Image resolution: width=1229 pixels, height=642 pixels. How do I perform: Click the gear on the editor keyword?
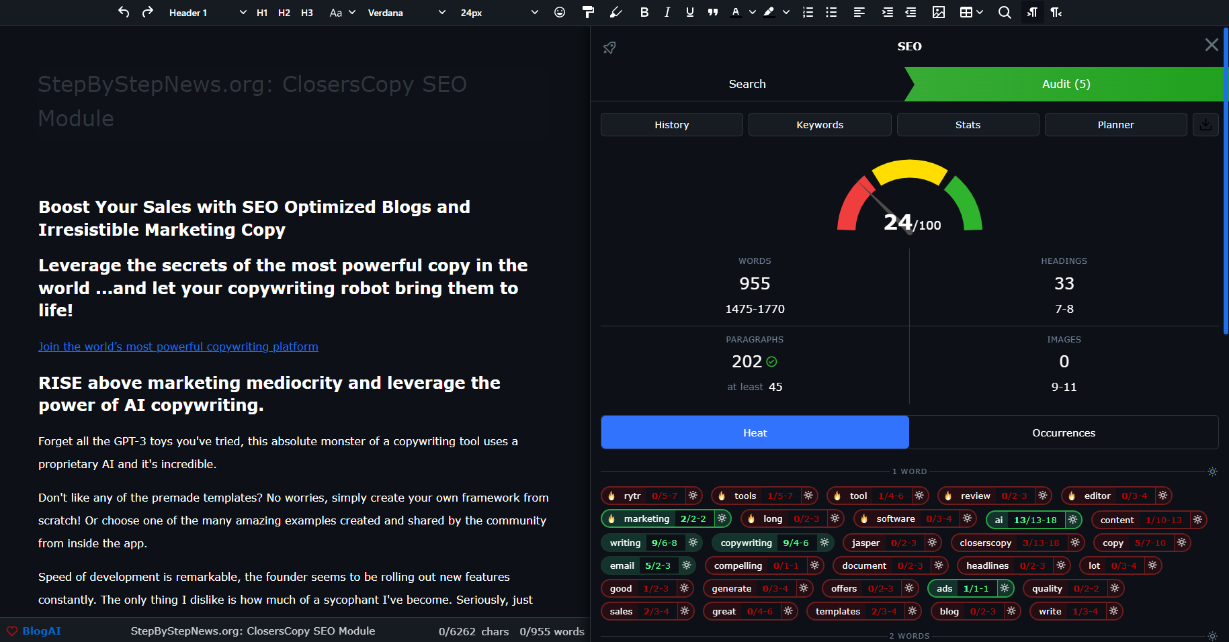[x=1163, y=496]
